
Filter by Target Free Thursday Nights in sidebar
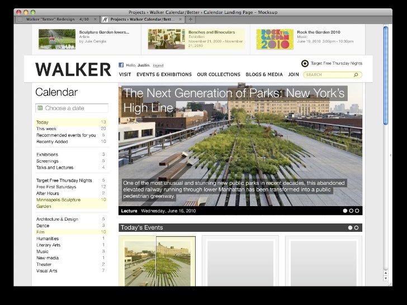[71, 180]
